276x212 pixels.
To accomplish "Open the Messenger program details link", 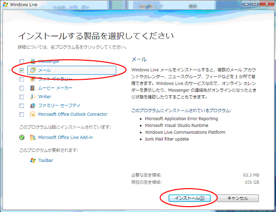I will click(49, 61).
